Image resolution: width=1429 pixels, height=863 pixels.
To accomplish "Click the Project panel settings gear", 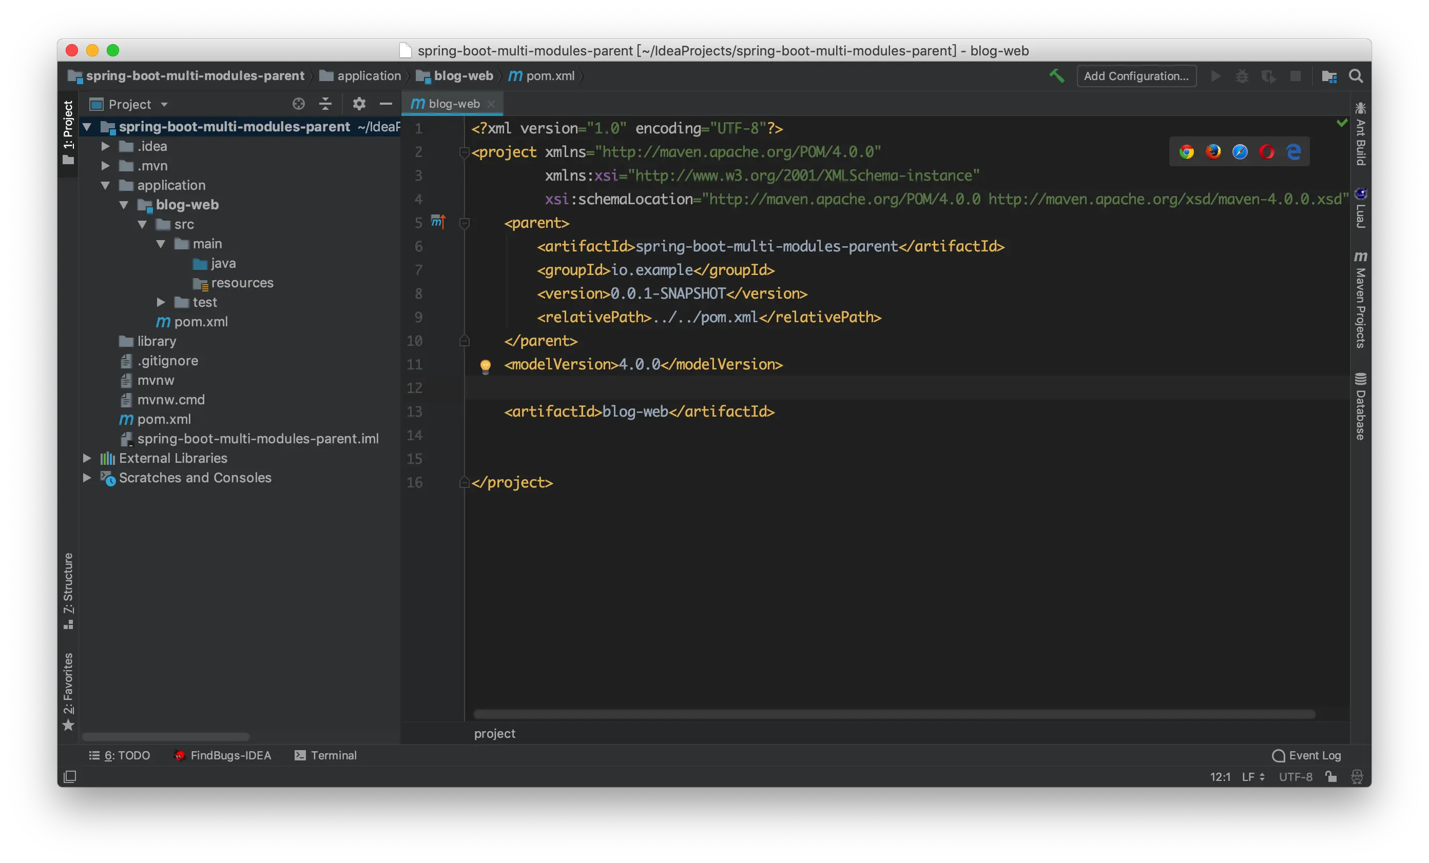I will coord(359,104).
